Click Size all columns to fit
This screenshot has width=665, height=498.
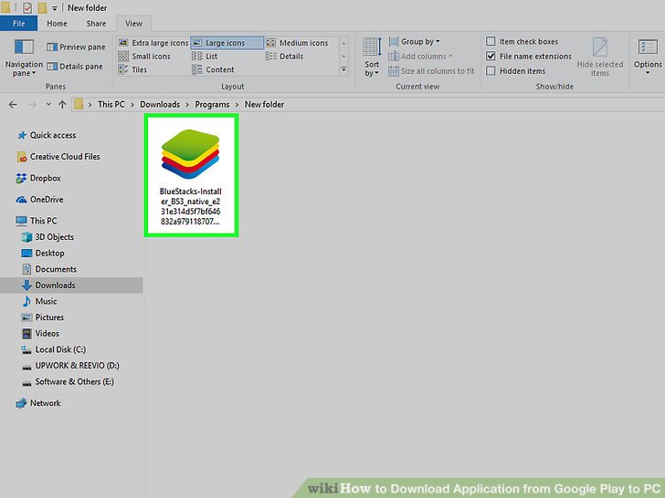tap(431, 71)
